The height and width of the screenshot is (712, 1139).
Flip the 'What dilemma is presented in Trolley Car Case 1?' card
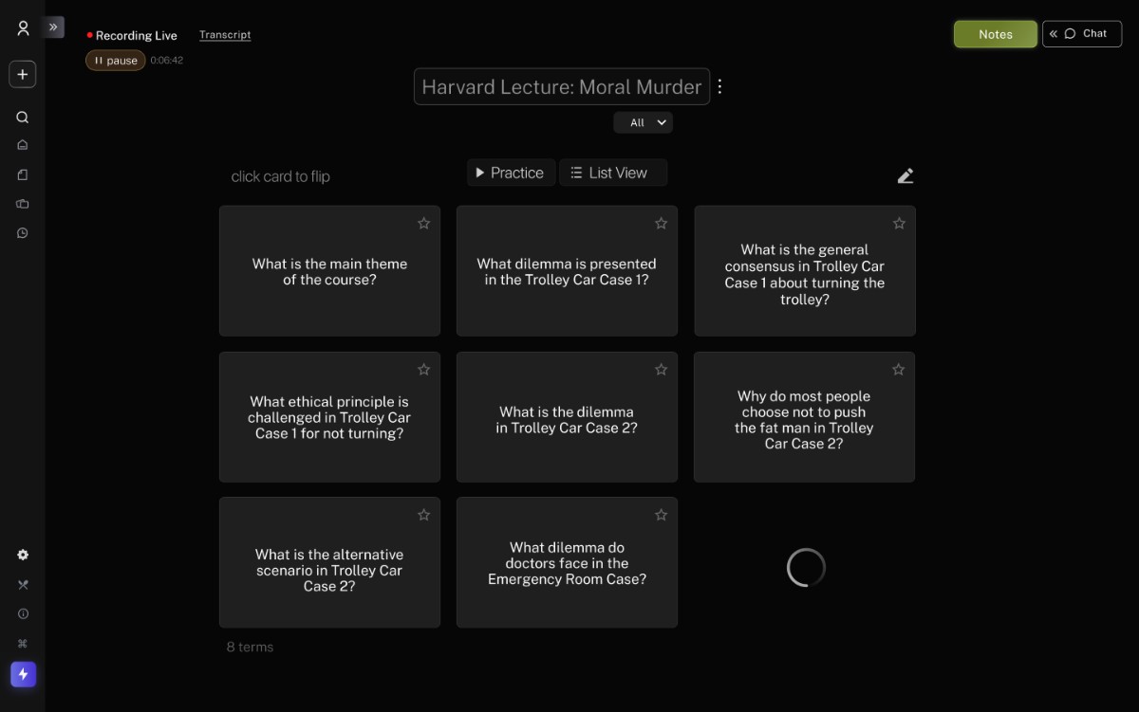[567, 271]
